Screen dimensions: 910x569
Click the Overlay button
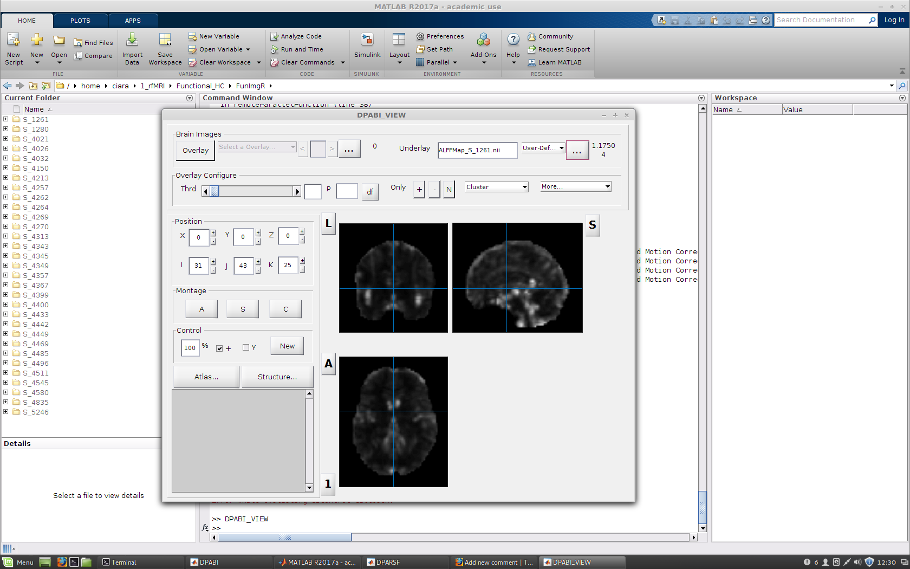point(196,151)
